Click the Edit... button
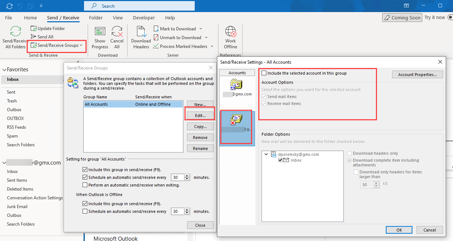Image resolution: width=453 pixels, height=241 pixels. point(200,116)
